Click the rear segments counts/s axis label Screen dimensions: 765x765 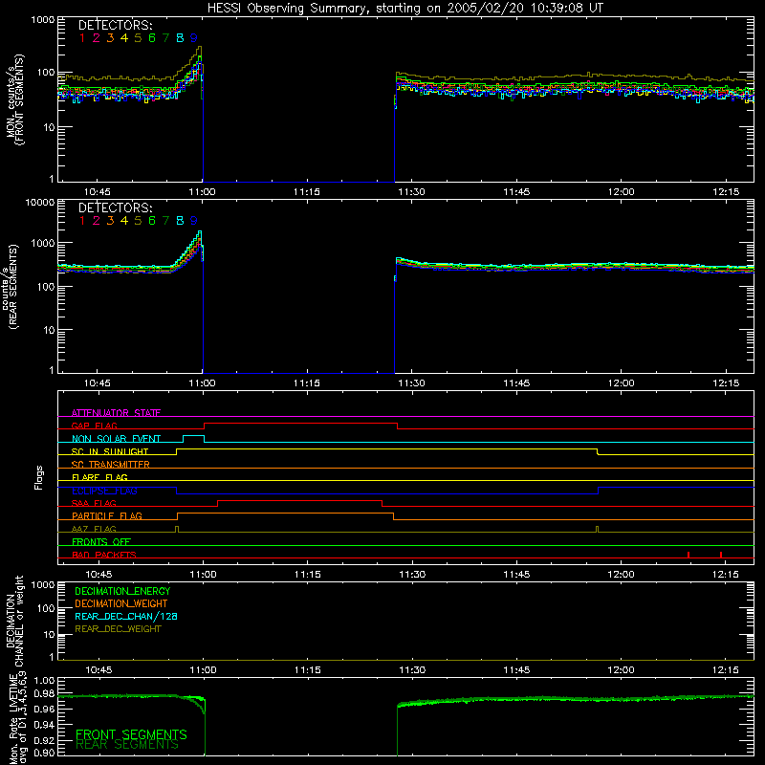point(11,286)
